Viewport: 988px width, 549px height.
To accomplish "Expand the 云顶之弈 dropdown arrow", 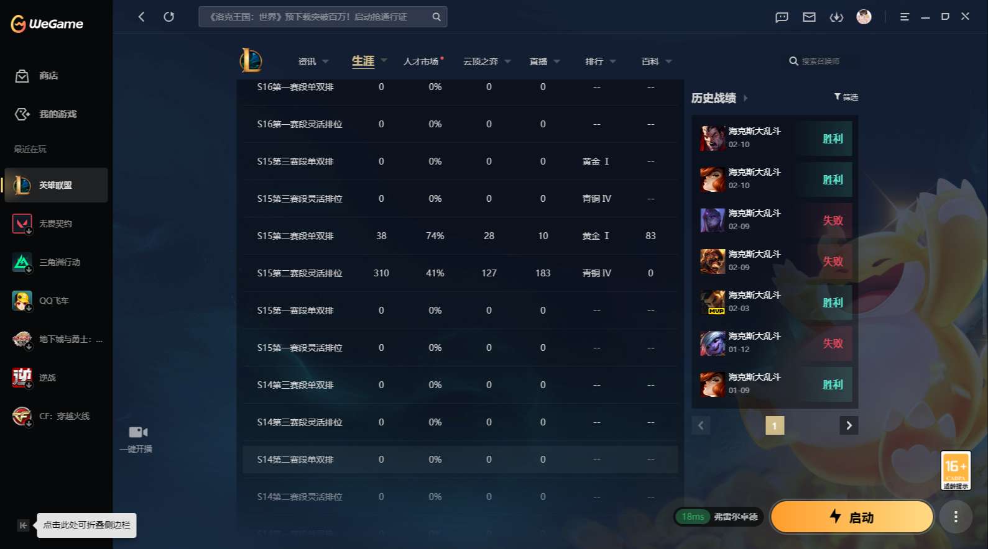I will point(508,61).
